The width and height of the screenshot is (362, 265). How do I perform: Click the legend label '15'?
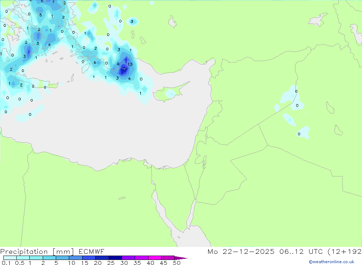[84, 263]
